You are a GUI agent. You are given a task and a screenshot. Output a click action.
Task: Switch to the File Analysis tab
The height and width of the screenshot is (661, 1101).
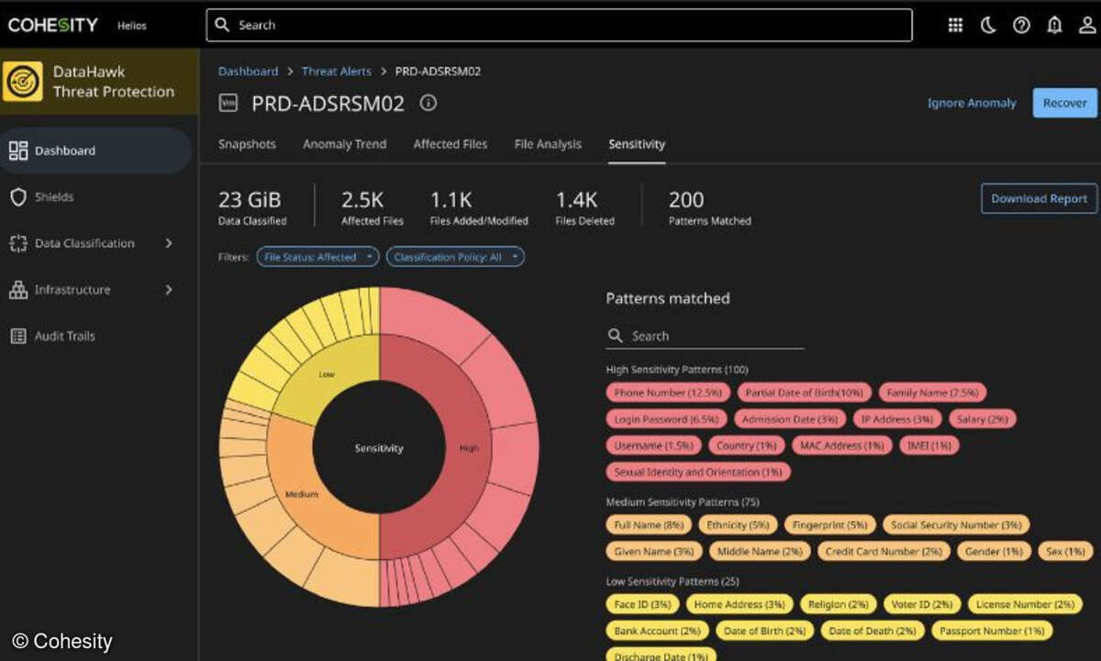[x=548, y=144]
